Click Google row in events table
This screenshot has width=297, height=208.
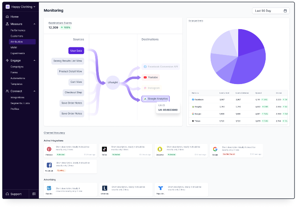[238, 114]
